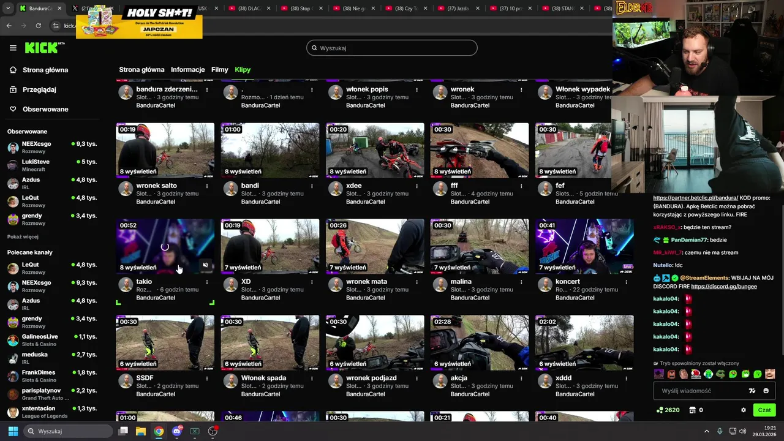Image resolution: width=784 pixels, height=441 pixels.
Task: Open three-dot menu for malina clip
Action: (x=521, y=282)
